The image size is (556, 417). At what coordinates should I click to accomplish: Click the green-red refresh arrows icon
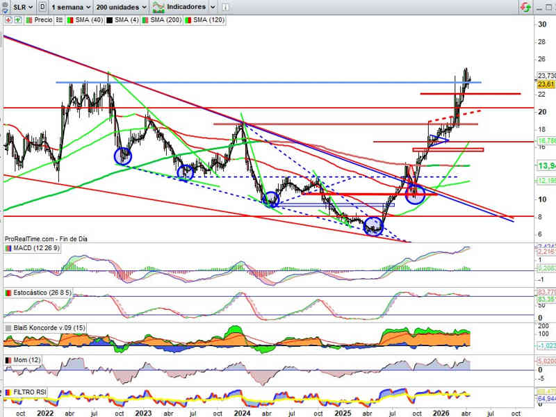[527, 7]
